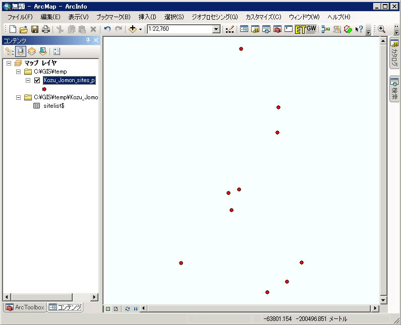Open an existing map document

(x=23, y=29)
